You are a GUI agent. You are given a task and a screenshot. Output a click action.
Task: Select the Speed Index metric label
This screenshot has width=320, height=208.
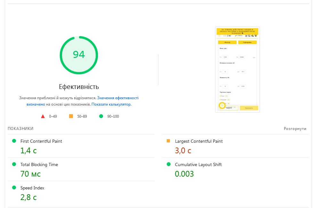pos(32,188)
